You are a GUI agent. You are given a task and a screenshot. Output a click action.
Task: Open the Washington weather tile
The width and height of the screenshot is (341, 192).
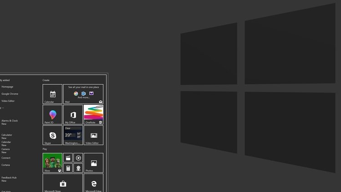[73, 135]
